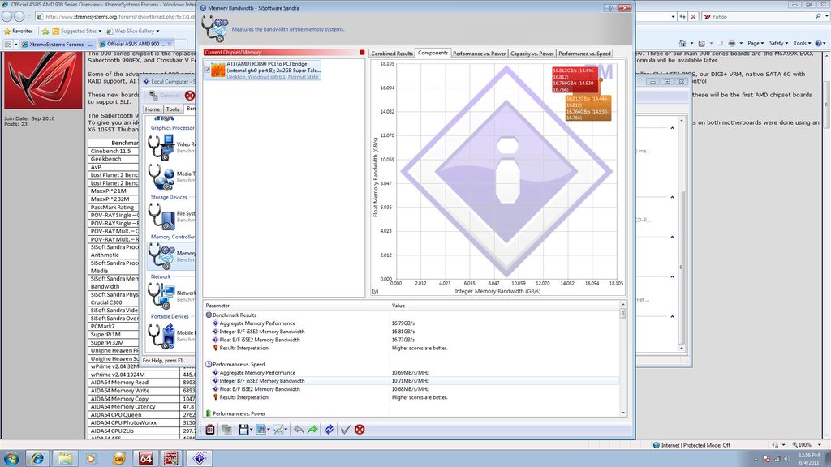Open the Tools tab in Sandra main window

pyautogui.click(x=172, y=109)
